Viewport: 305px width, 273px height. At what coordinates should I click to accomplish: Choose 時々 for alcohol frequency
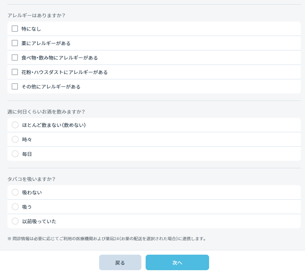click(x=15, y=139)
